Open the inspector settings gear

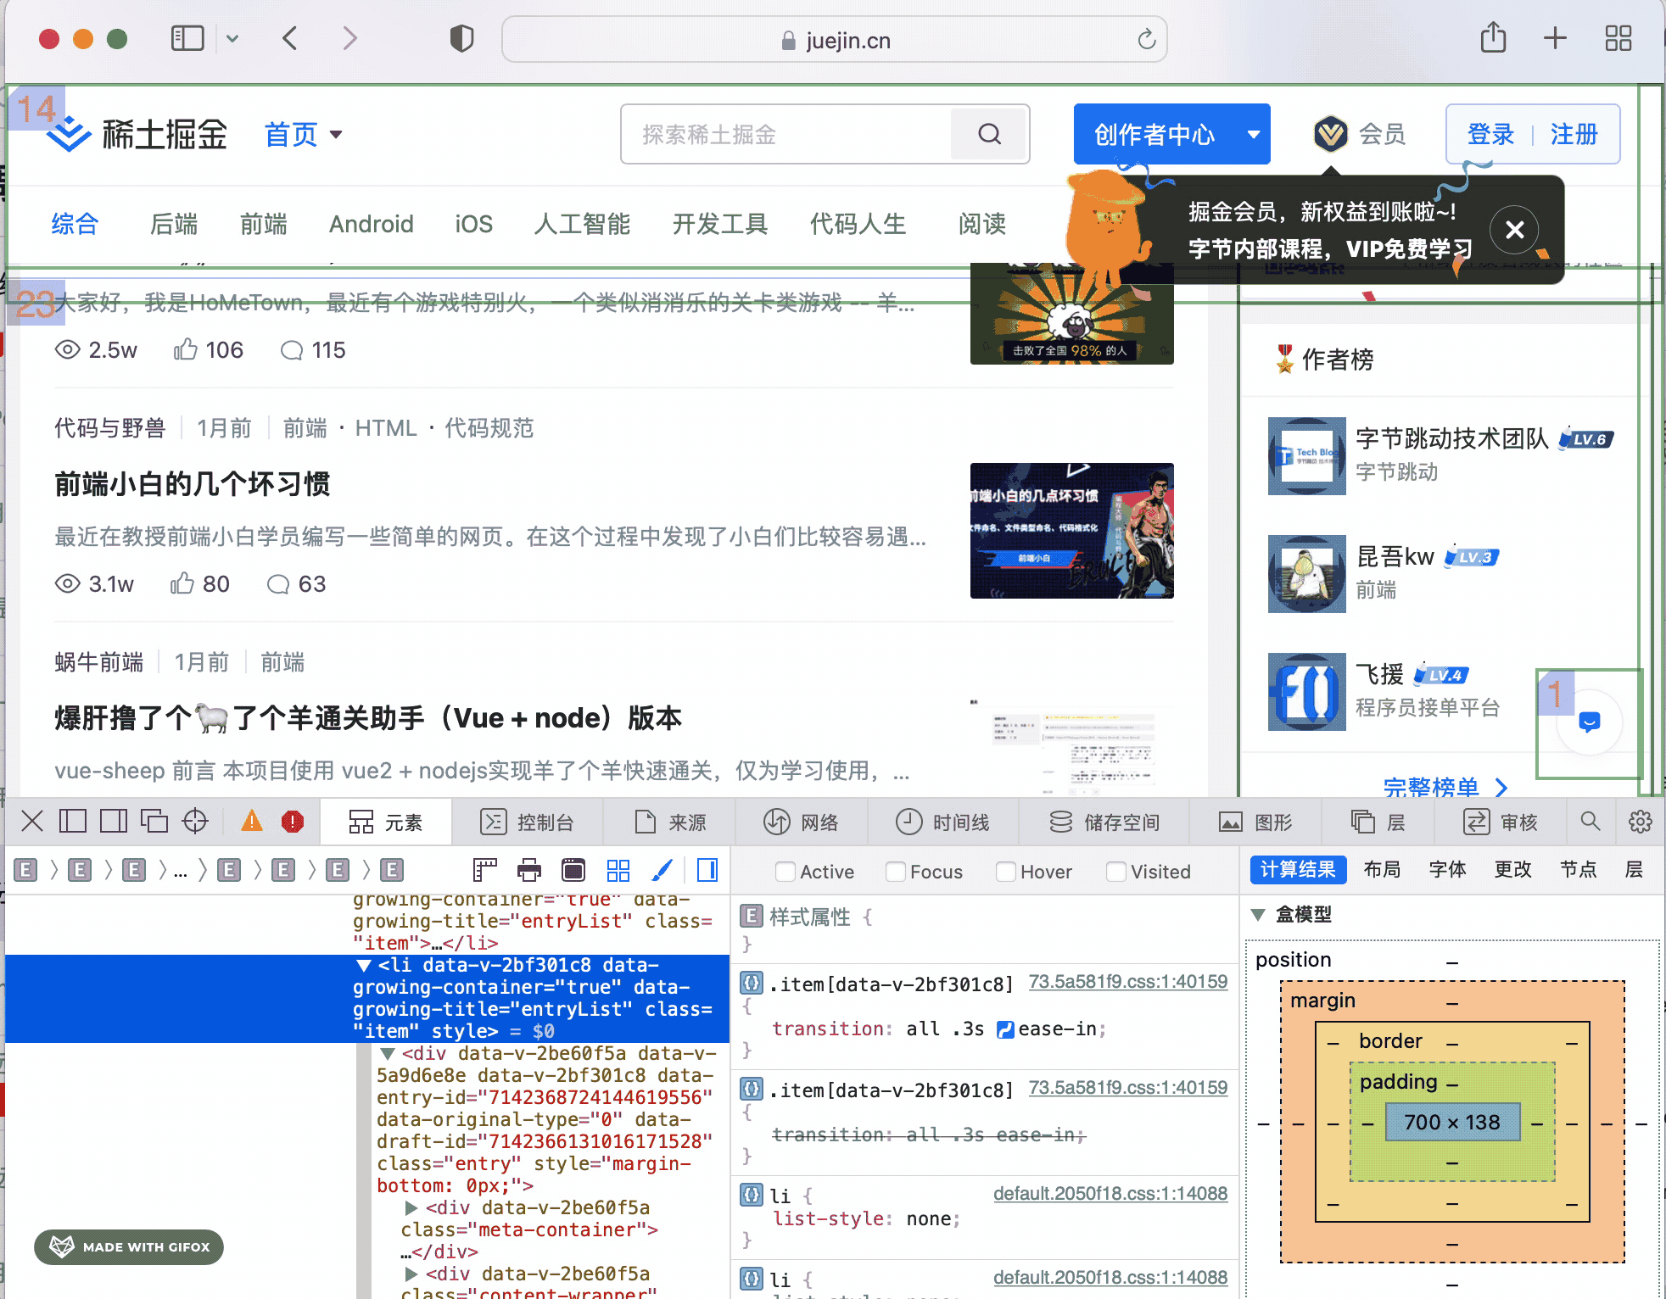point(1640,821)
